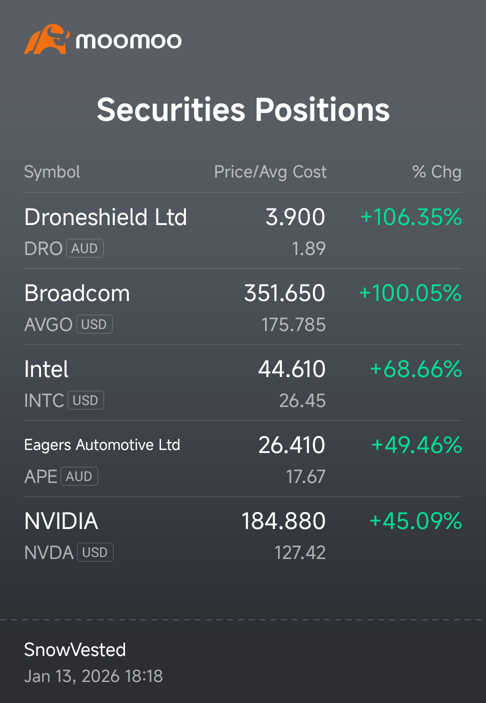
Task: Click the +100.05% Broadcom change value
Action: [410, 293]
